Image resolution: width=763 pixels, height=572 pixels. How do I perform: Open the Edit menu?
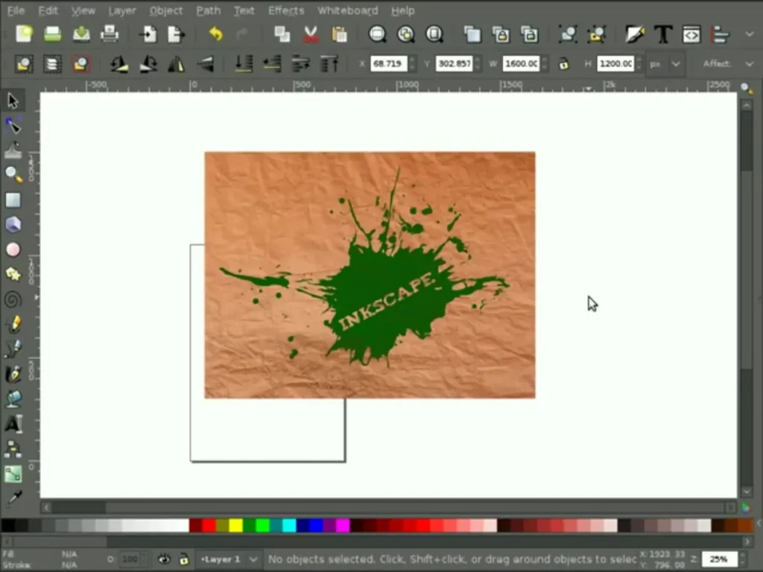click(48, 10)
